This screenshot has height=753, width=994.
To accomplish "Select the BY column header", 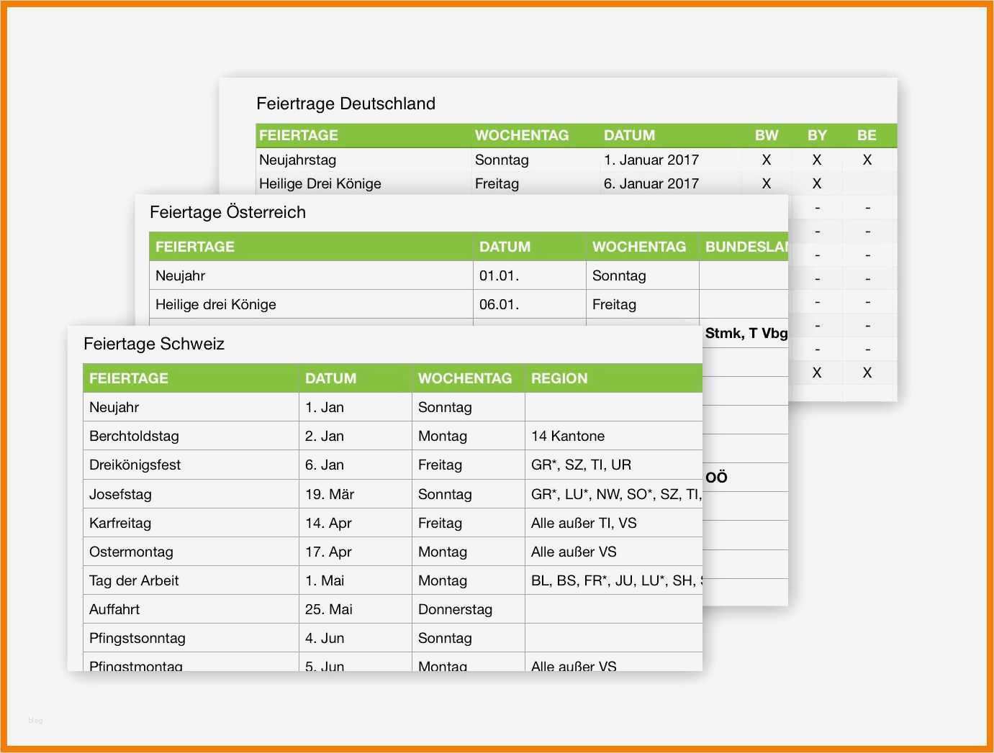I will tap(817, 135).
